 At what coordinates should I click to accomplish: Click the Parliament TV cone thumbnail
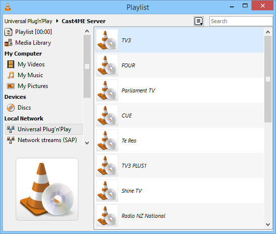[x=107, y=90]
